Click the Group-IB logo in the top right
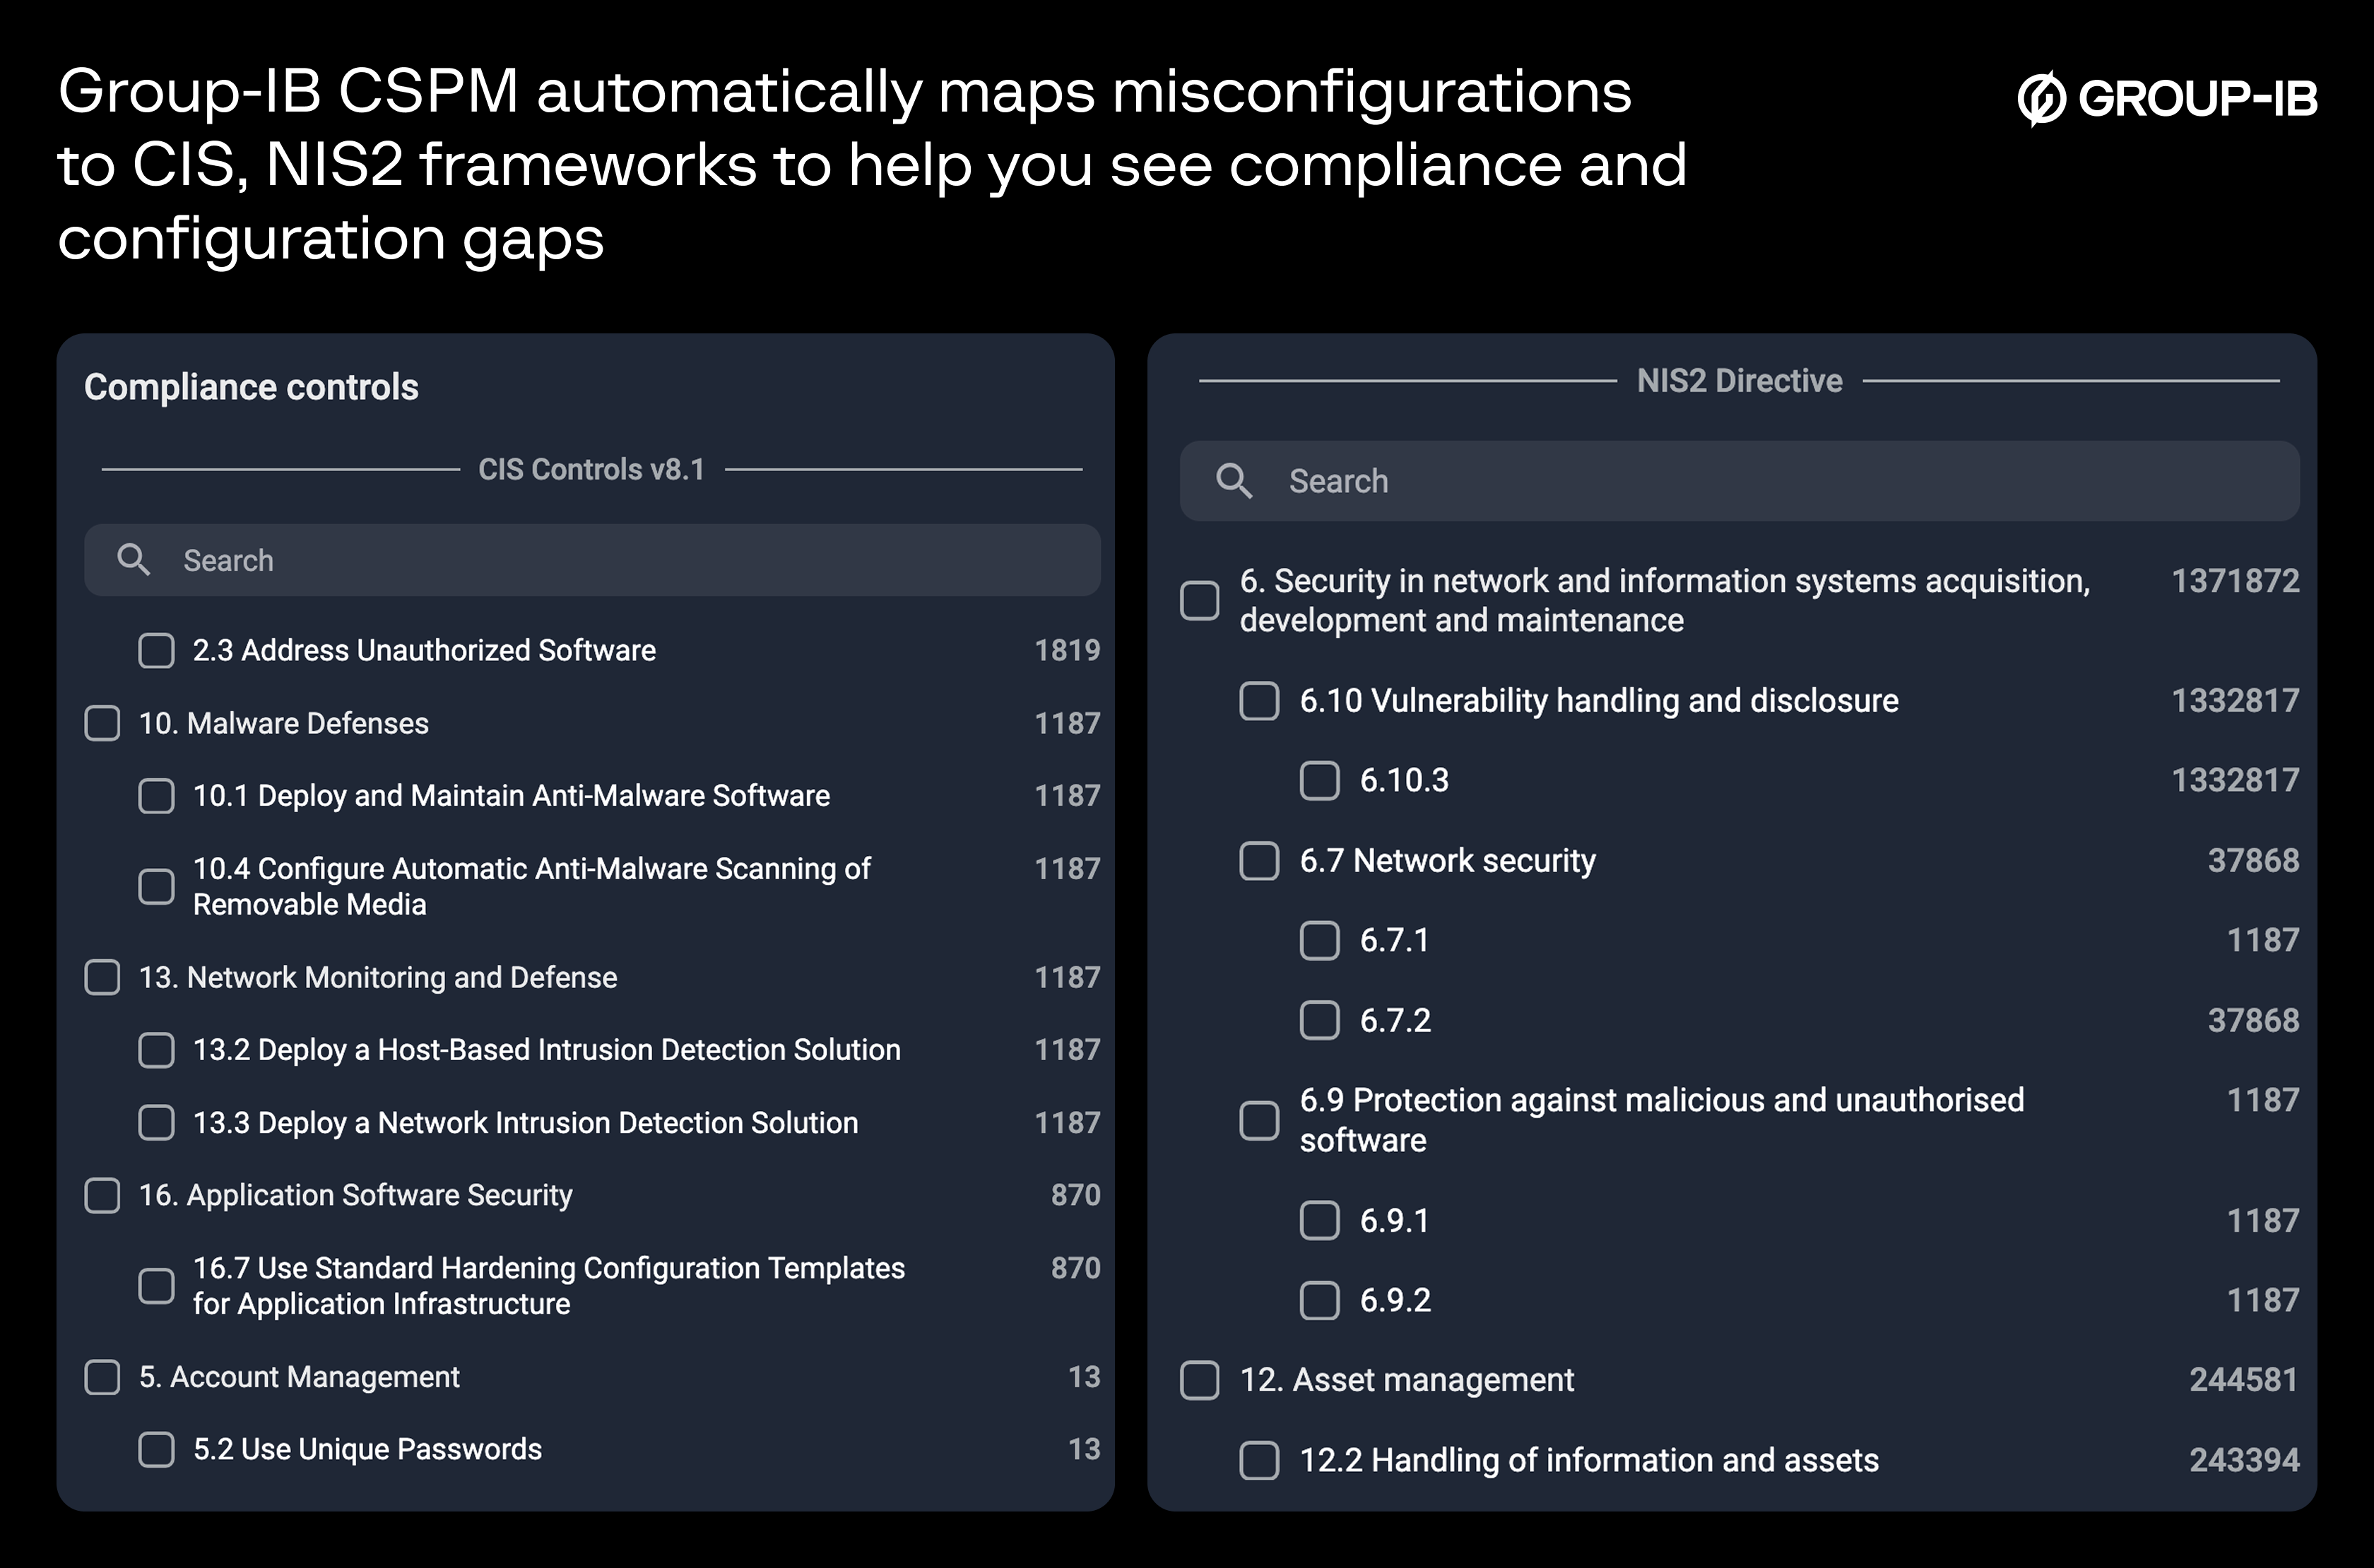This screenshot has width=2374, height=1568. [2166, 98]
